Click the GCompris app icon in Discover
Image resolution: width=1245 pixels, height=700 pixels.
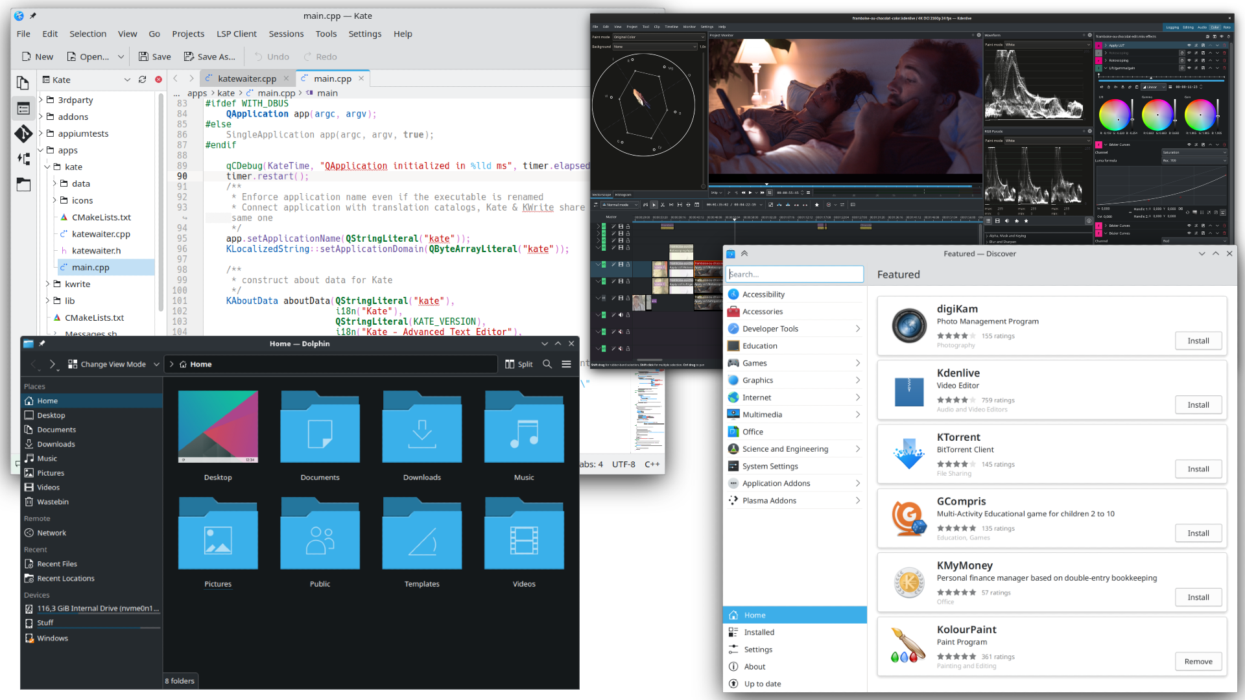click(x=909, y=518)
